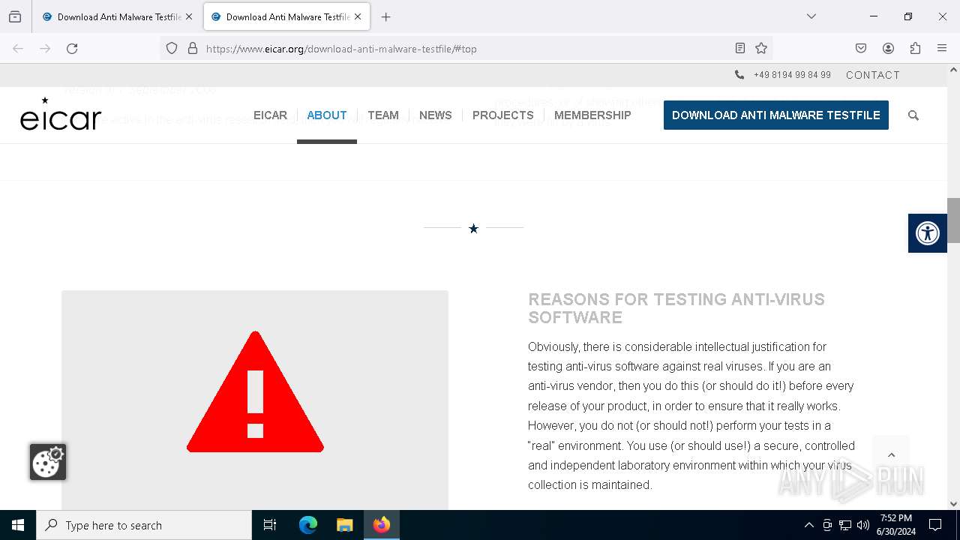The width and height of the screenshot is (960, 540).
Task: Reload the current page
Action: 72,49
